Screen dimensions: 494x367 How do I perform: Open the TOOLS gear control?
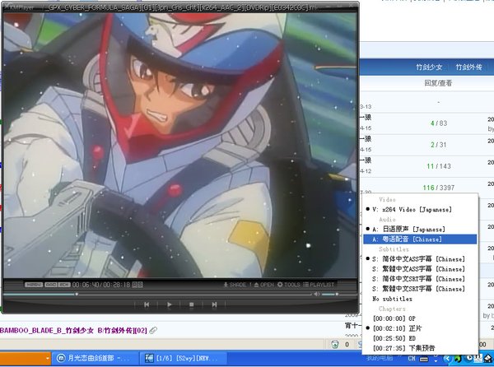288,285
